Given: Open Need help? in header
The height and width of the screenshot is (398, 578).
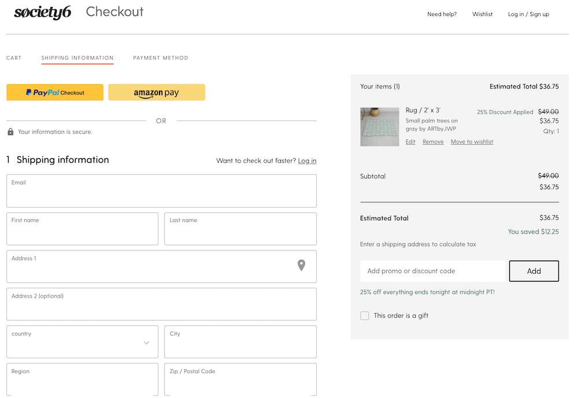Looking at the screenshot, I should [x=442, y=14].
